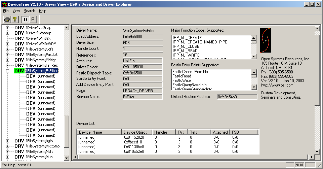The image size is (323, 169).
Task: Click the DRV icon beside \Driver\VolSnap
Action: pyautogui.click(x=19, y=28)
